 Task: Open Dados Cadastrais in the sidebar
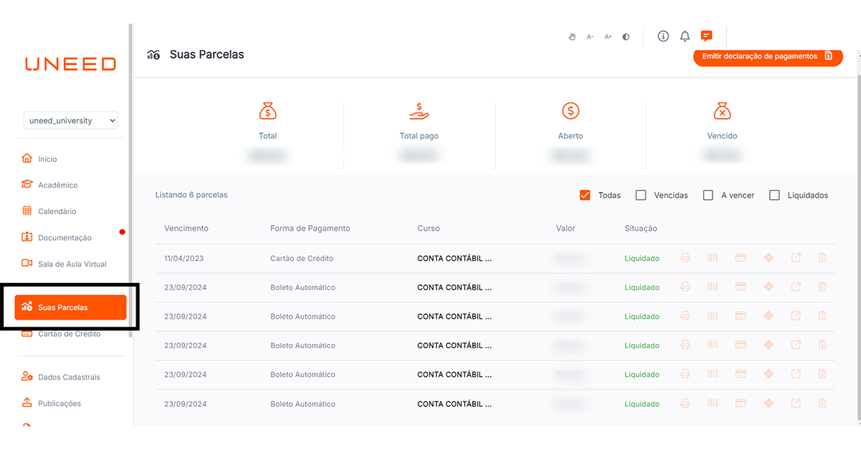coord(69,377)
